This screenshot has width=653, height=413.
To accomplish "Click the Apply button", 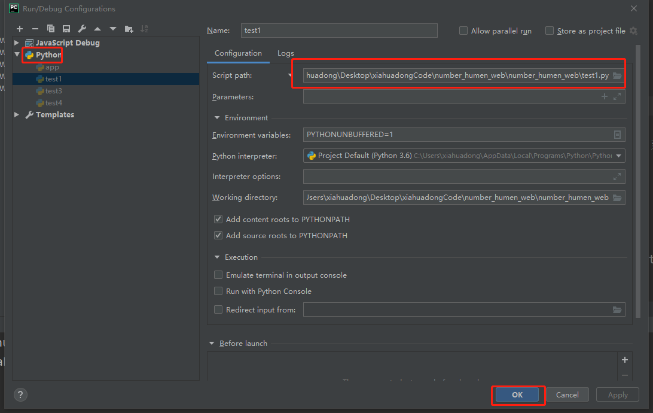I will click(x=618, y=394).
